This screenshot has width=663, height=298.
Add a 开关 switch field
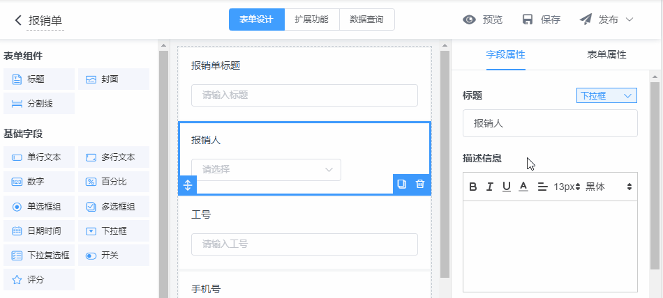click(114, 256)
